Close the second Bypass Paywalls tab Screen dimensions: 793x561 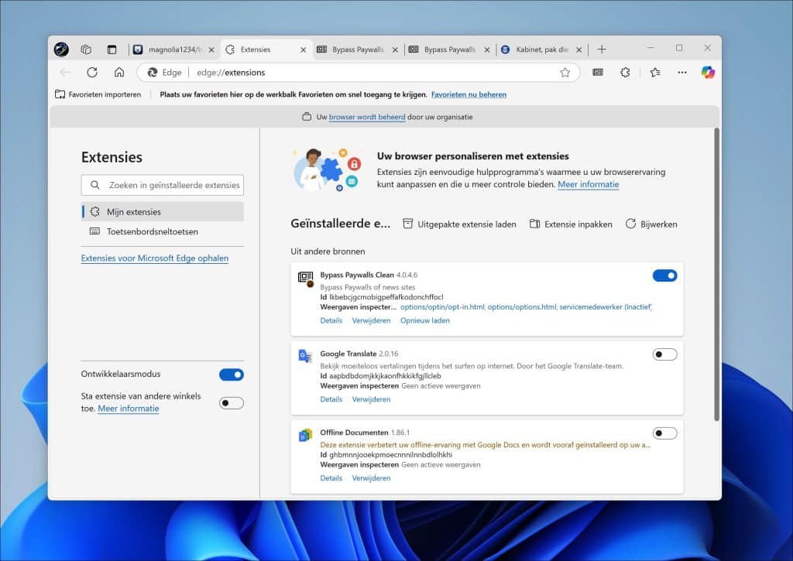point(487,50)
